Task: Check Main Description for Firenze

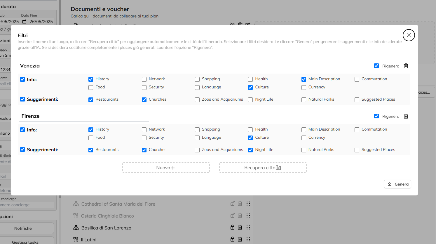Action: pyautogui.click(x=304, y=130)
